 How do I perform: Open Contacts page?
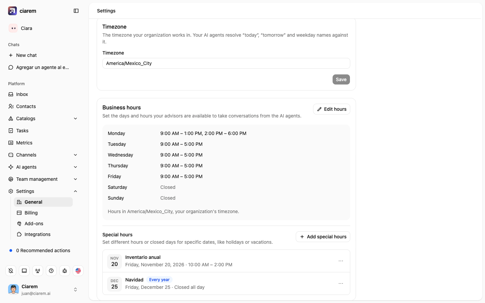pos(43,106)
